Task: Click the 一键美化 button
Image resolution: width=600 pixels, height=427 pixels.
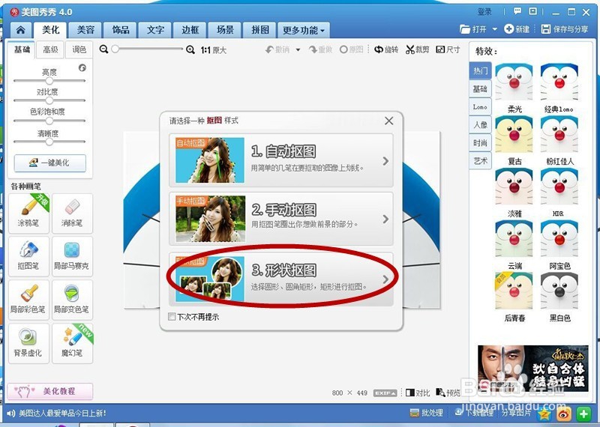Action: (50, 163)
